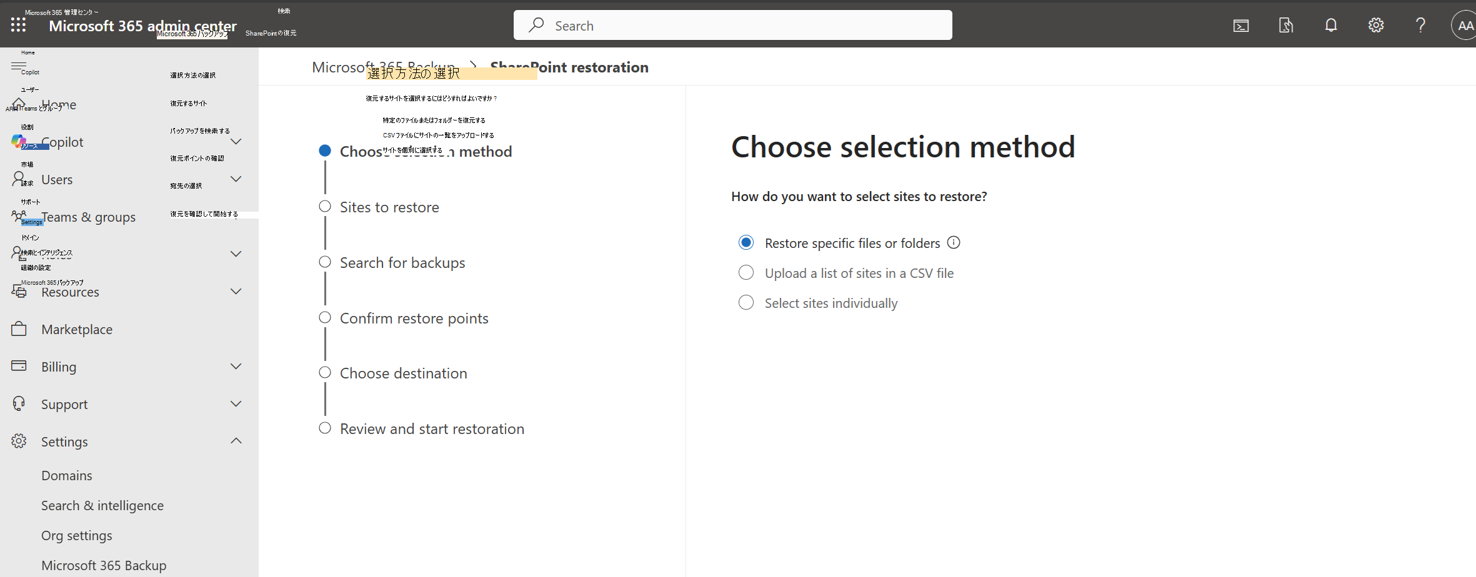The image size is (1476, 577).
Task: Click the Microsoft 365 admin center title
Action: coord(143,26)
